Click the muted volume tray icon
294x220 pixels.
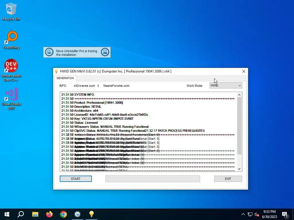[x=257, y=214]
